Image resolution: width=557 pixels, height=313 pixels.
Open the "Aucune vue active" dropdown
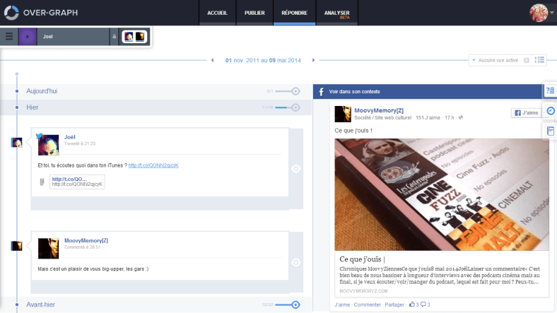495,60
